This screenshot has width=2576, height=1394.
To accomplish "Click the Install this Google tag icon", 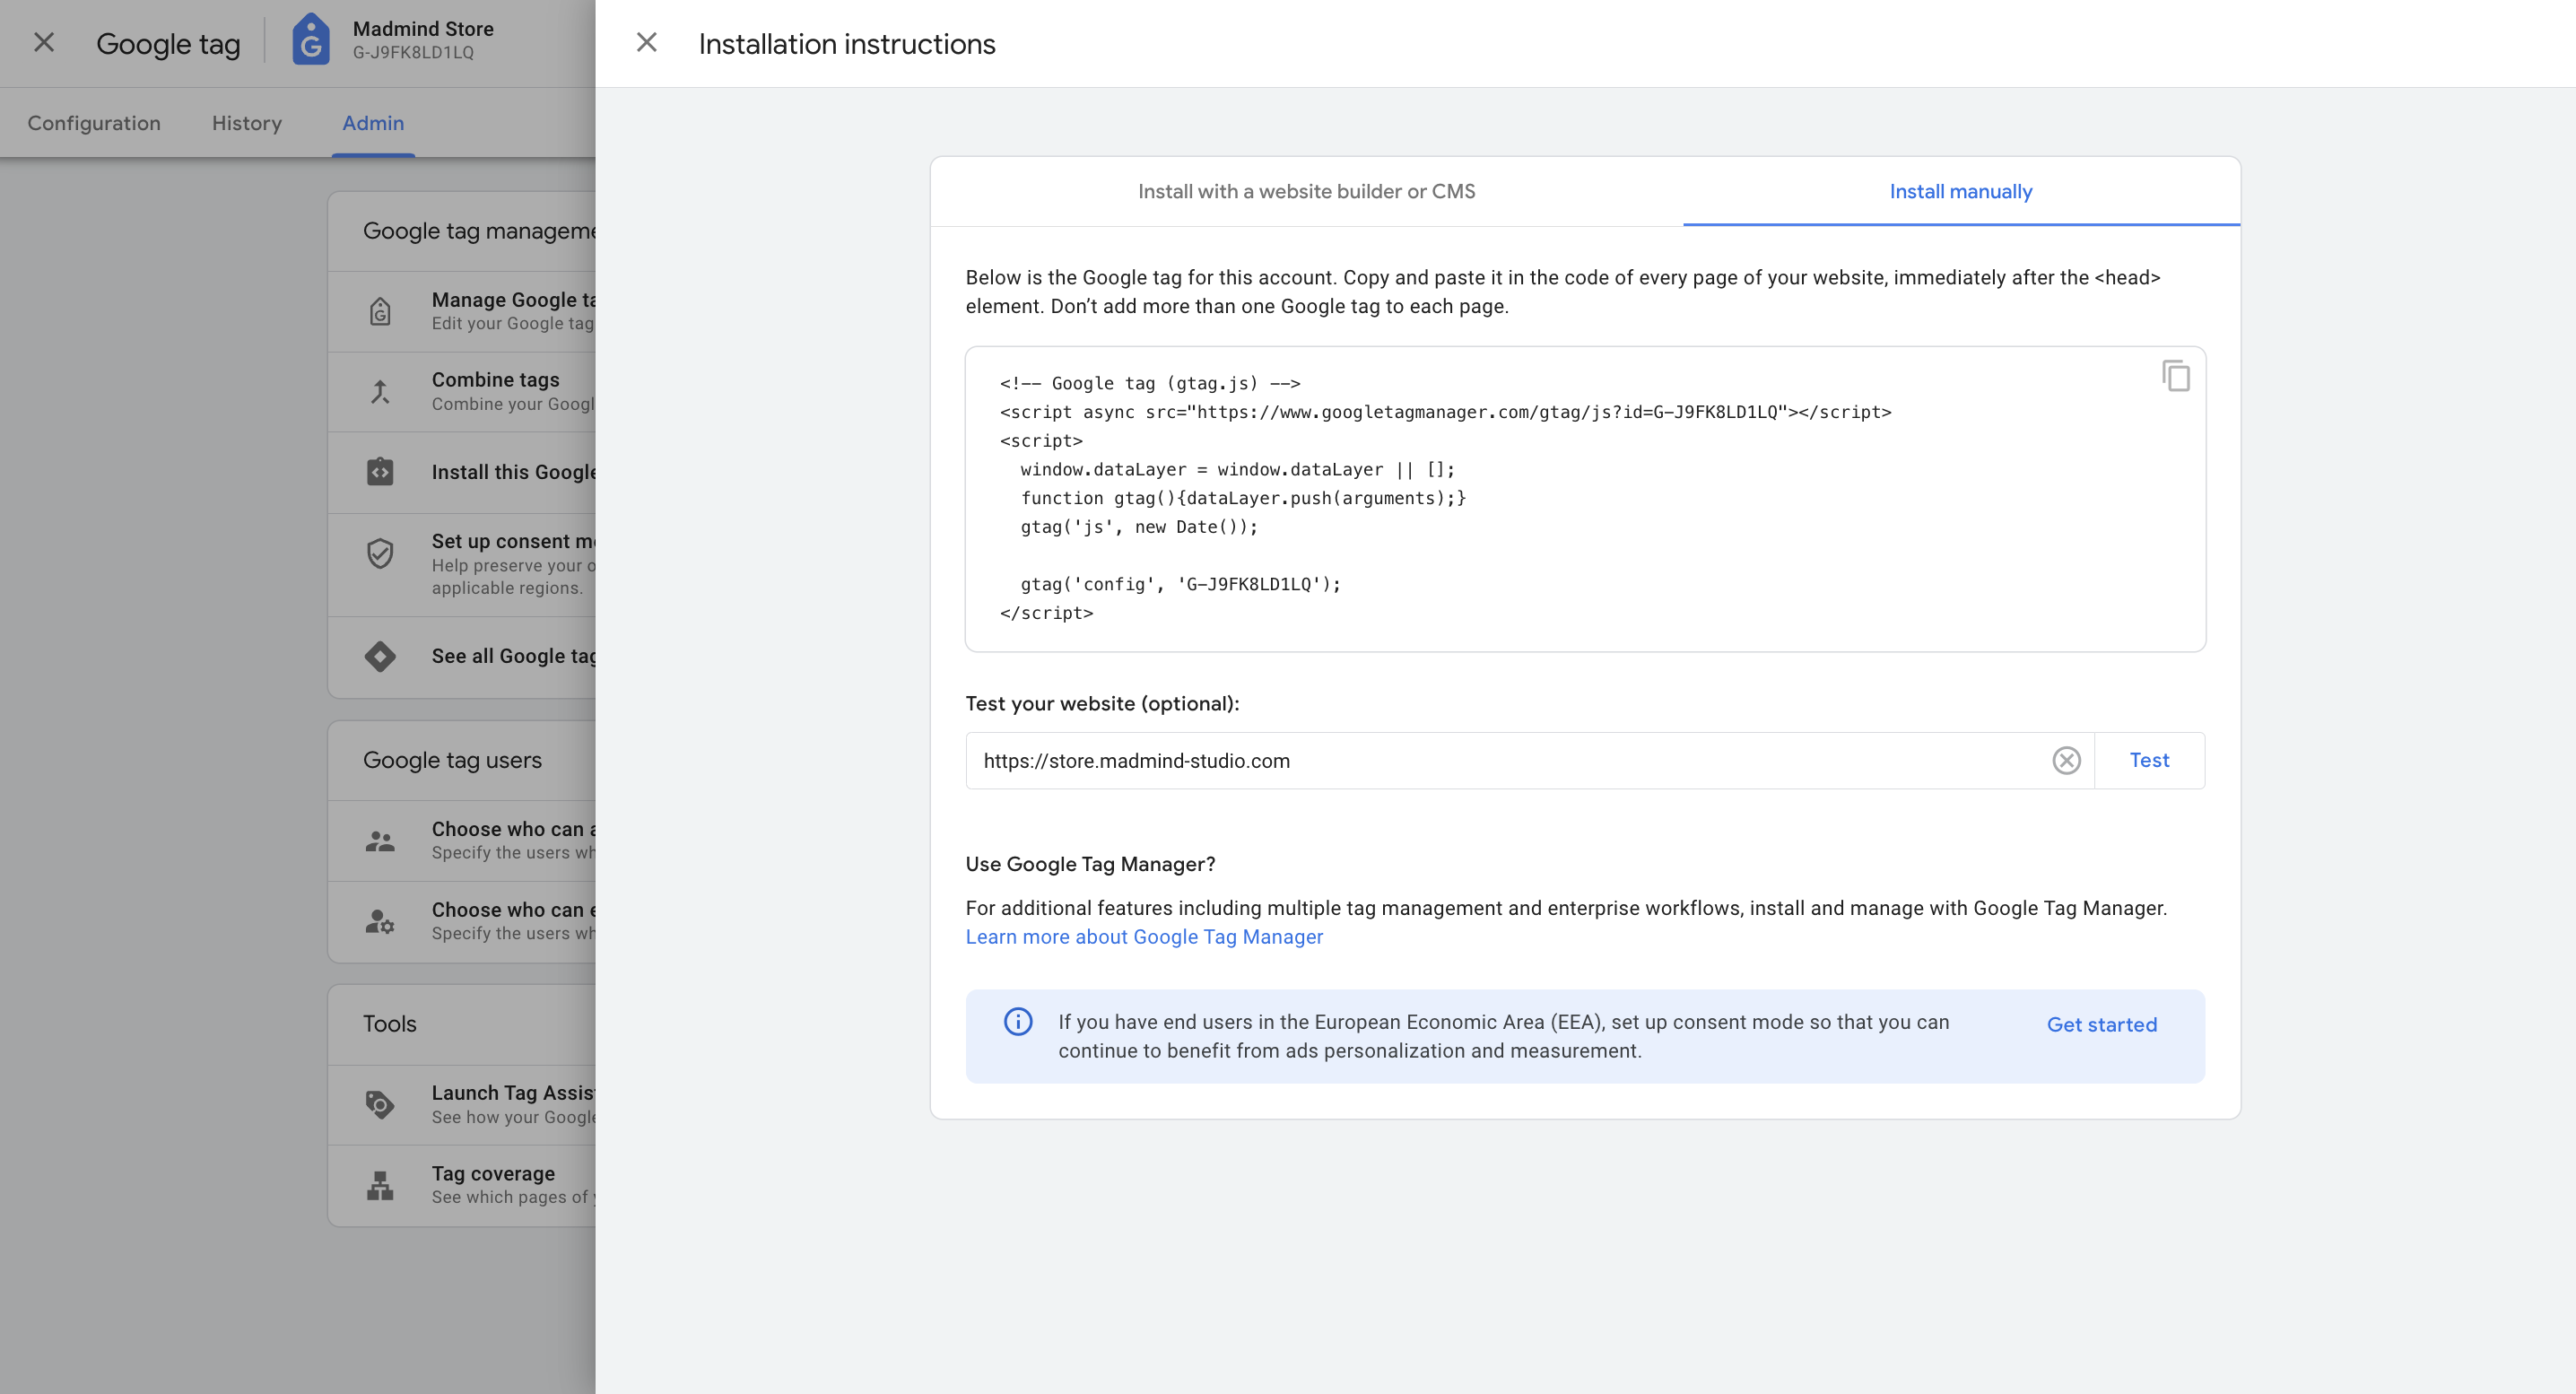I will coord(380,472).
